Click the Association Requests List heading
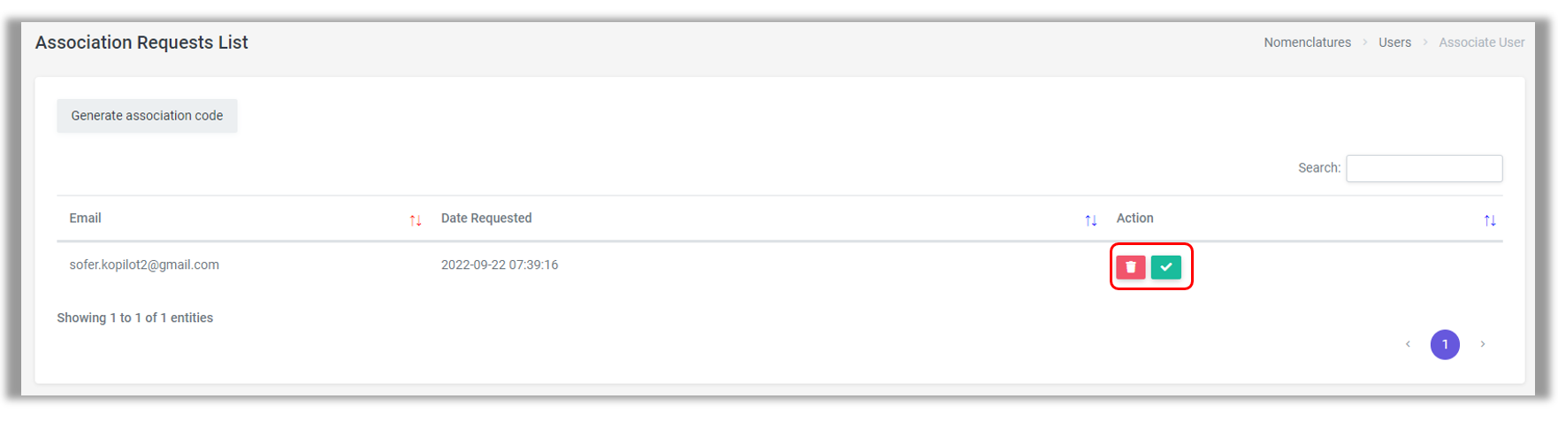 click(x=141, y=42)
